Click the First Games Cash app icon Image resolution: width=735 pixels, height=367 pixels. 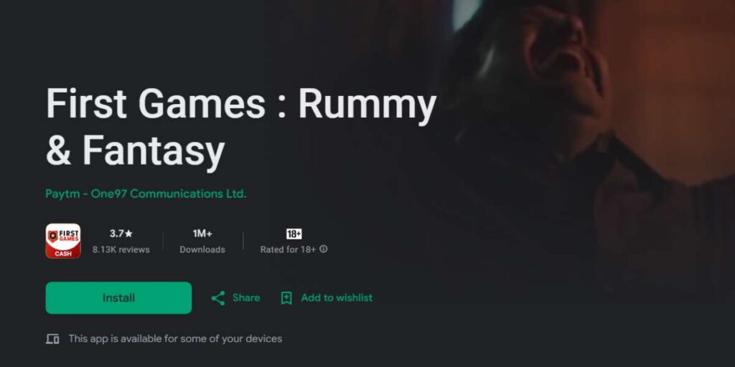pos(63,241)
